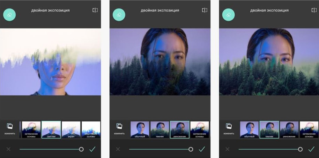Toggle compare view icon in the middle screen
The image size is (319, 158).
204,10
